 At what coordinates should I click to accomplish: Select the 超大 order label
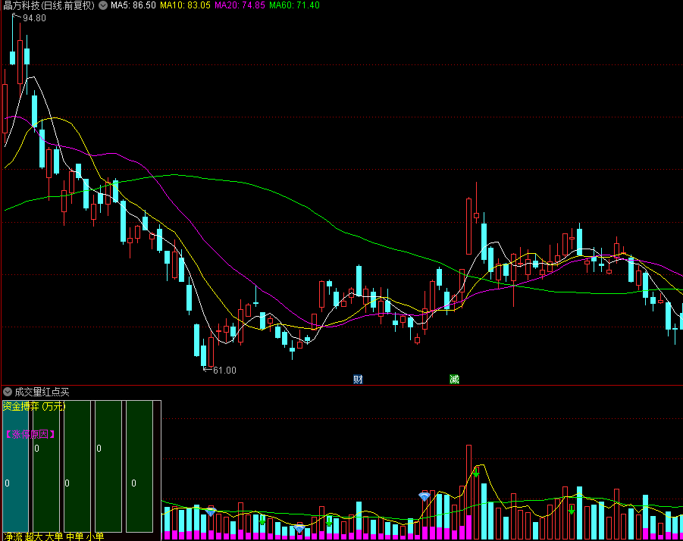click(34, 536)
